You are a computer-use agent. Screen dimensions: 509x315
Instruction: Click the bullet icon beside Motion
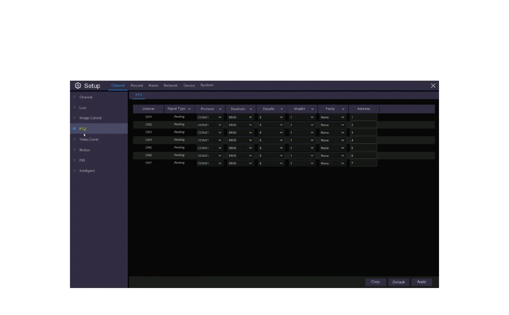[x=74, y=150]
